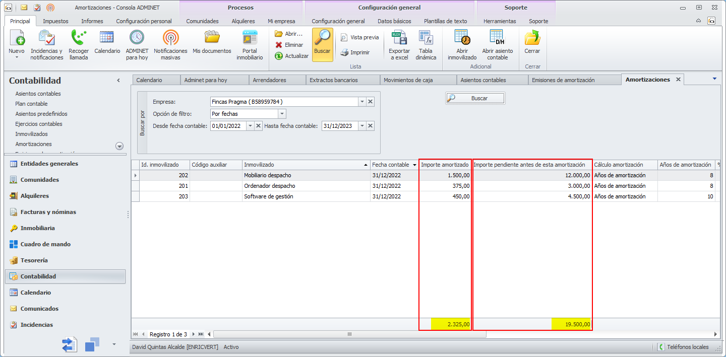Open the Asientos contables document tab

pos(483,80)
